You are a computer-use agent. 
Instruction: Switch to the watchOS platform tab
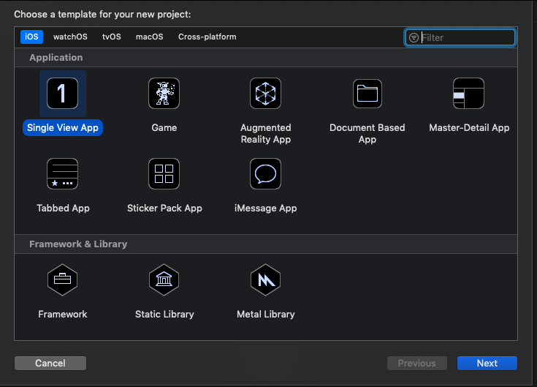tap(70, 37)
